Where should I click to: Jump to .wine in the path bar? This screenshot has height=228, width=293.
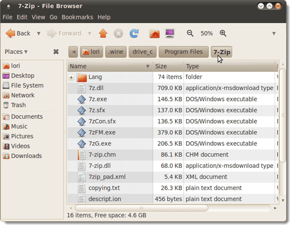pos(116,51)
